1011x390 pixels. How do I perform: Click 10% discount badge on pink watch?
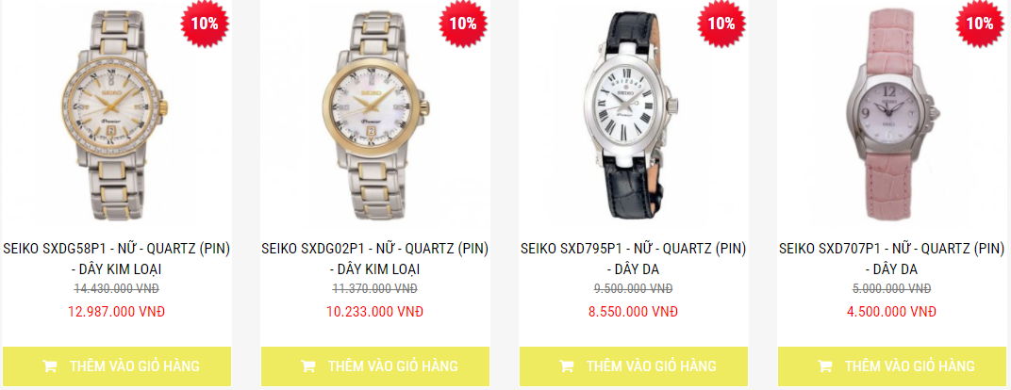pyautogui.click(x=980, y=24)
